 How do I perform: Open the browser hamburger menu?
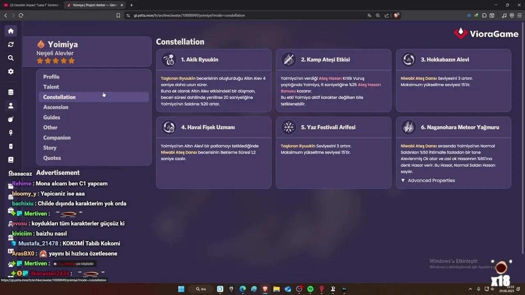coord(519,15)
